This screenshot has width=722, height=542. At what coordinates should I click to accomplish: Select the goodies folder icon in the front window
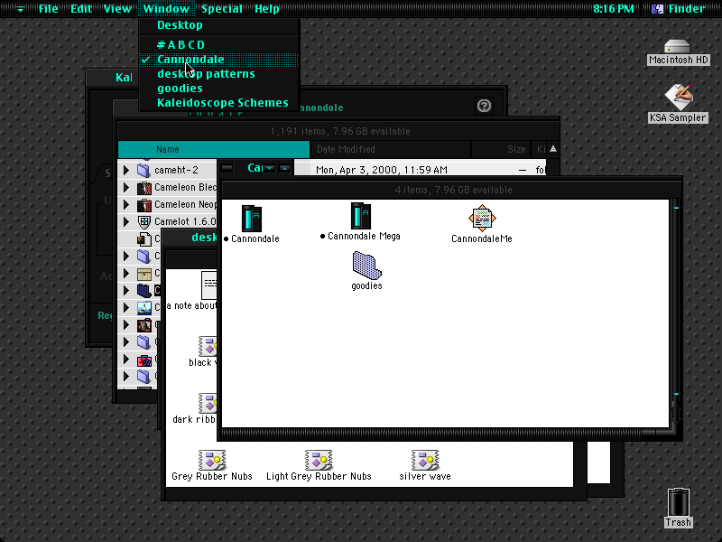[367, 266]
